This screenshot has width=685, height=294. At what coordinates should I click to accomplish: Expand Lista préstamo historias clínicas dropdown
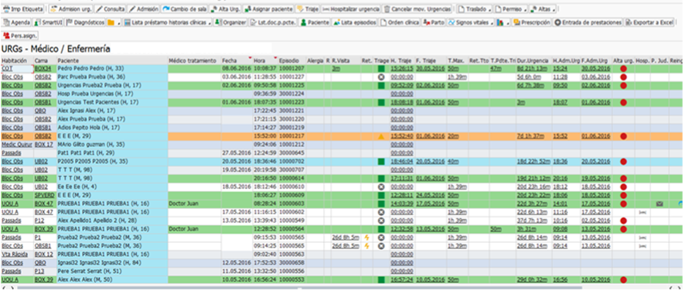[168, 22]
